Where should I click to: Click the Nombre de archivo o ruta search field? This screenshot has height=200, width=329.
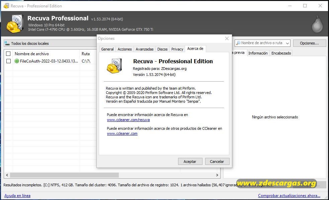pos(262,43)
